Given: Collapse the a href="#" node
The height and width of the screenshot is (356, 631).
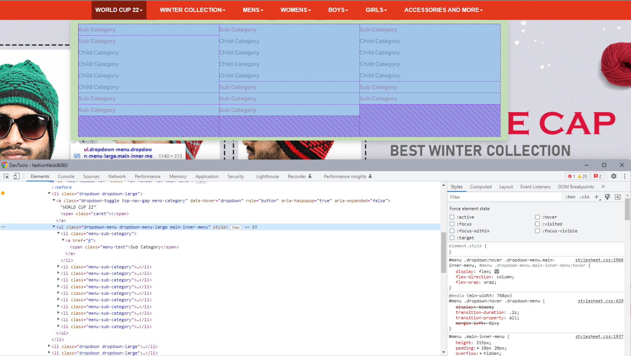Looking at the screenshot, I should [x=63, y=240].
